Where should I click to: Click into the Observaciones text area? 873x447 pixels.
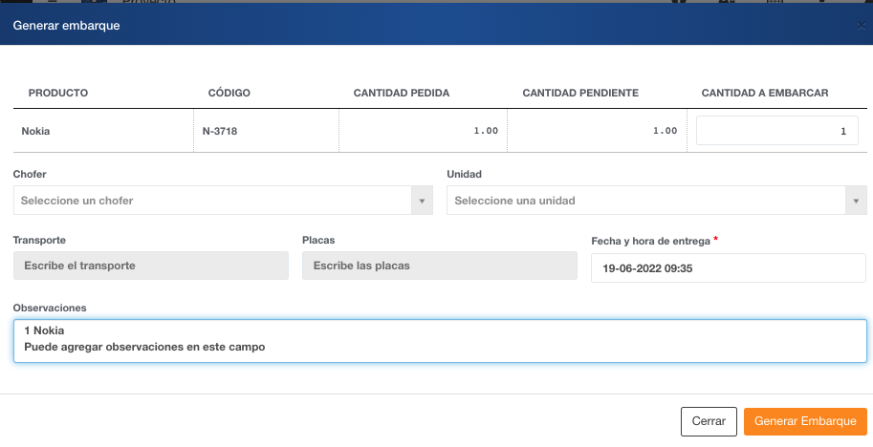tap(440, 340)
